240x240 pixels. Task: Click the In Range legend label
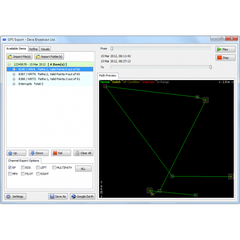tap(163, 82)
